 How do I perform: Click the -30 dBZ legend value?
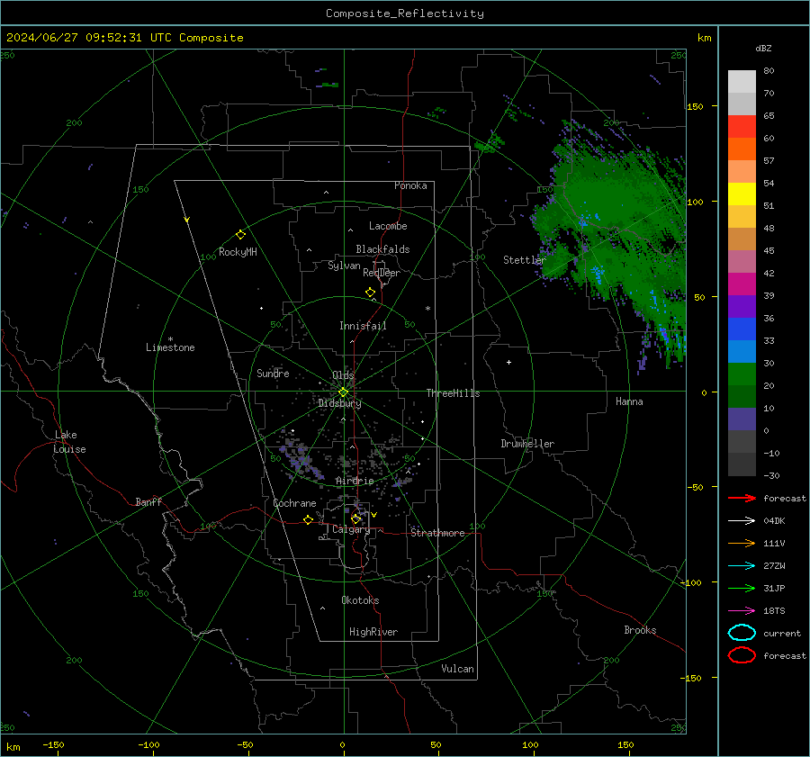[771, 475]
